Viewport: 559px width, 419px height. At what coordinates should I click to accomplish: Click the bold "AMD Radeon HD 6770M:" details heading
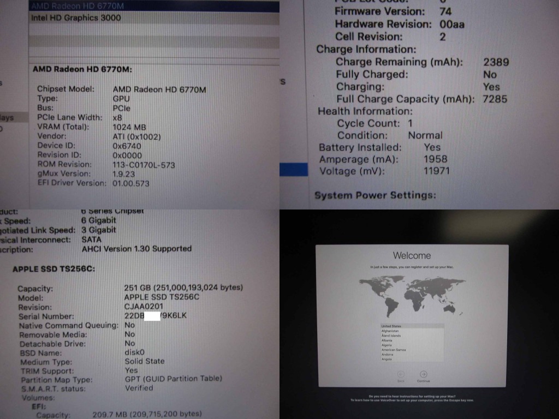point(82,69)
